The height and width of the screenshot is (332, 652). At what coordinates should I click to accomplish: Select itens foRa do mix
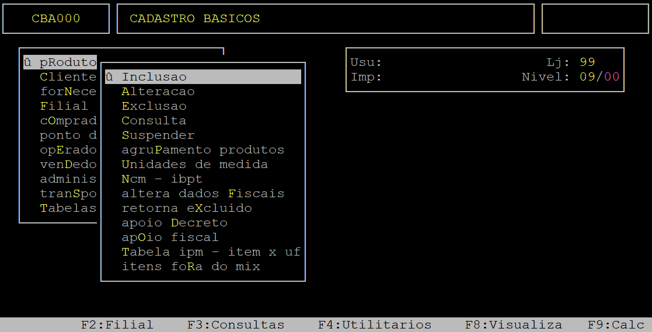(191, 266)
